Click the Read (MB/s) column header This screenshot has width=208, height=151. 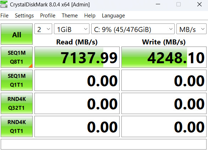77,42
